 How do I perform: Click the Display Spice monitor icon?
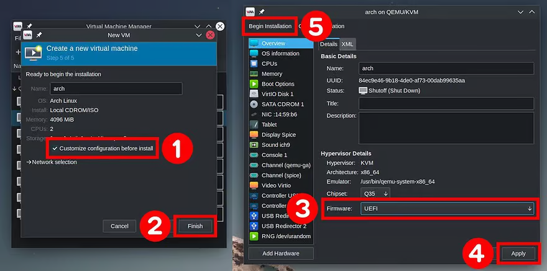[x=254, y=135]
